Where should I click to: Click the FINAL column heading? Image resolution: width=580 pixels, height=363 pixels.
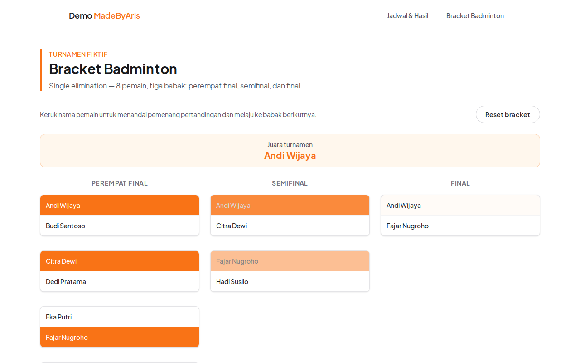(x=460, y=183)
